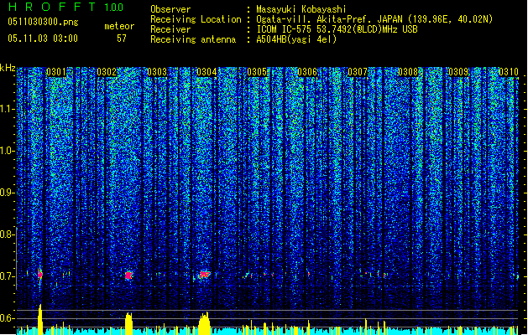This screenshot has width=528, height=335.
Task: Click the 0302 time marker
Action: click(x=107, y=72)
